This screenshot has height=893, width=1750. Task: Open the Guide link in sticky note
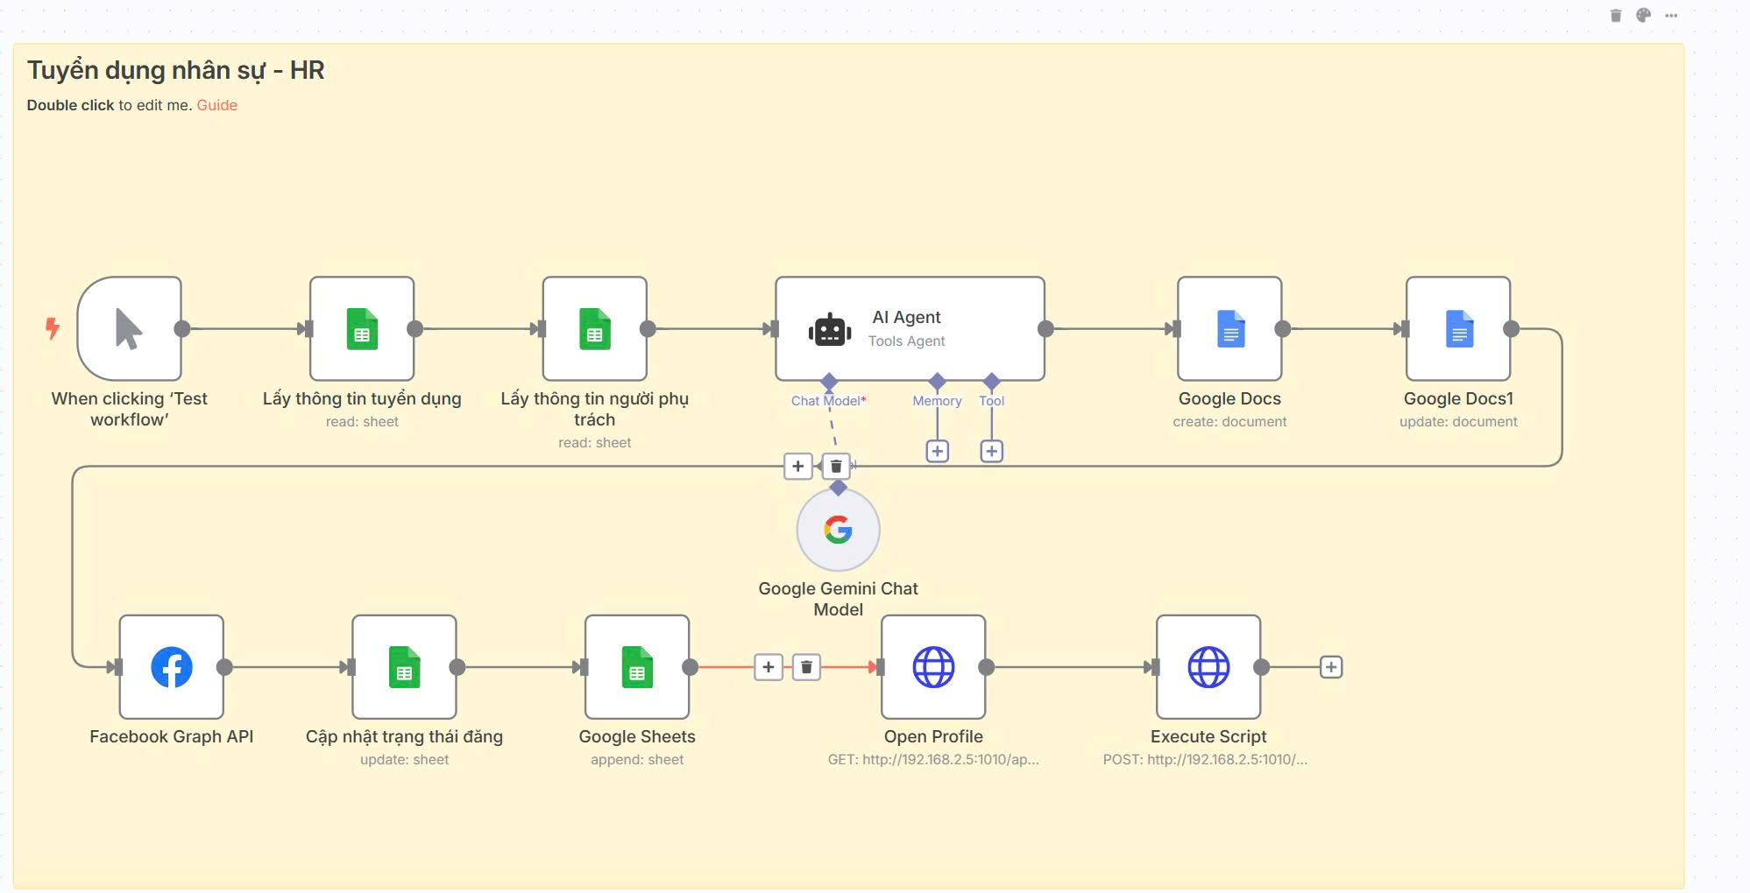point(216,105)
